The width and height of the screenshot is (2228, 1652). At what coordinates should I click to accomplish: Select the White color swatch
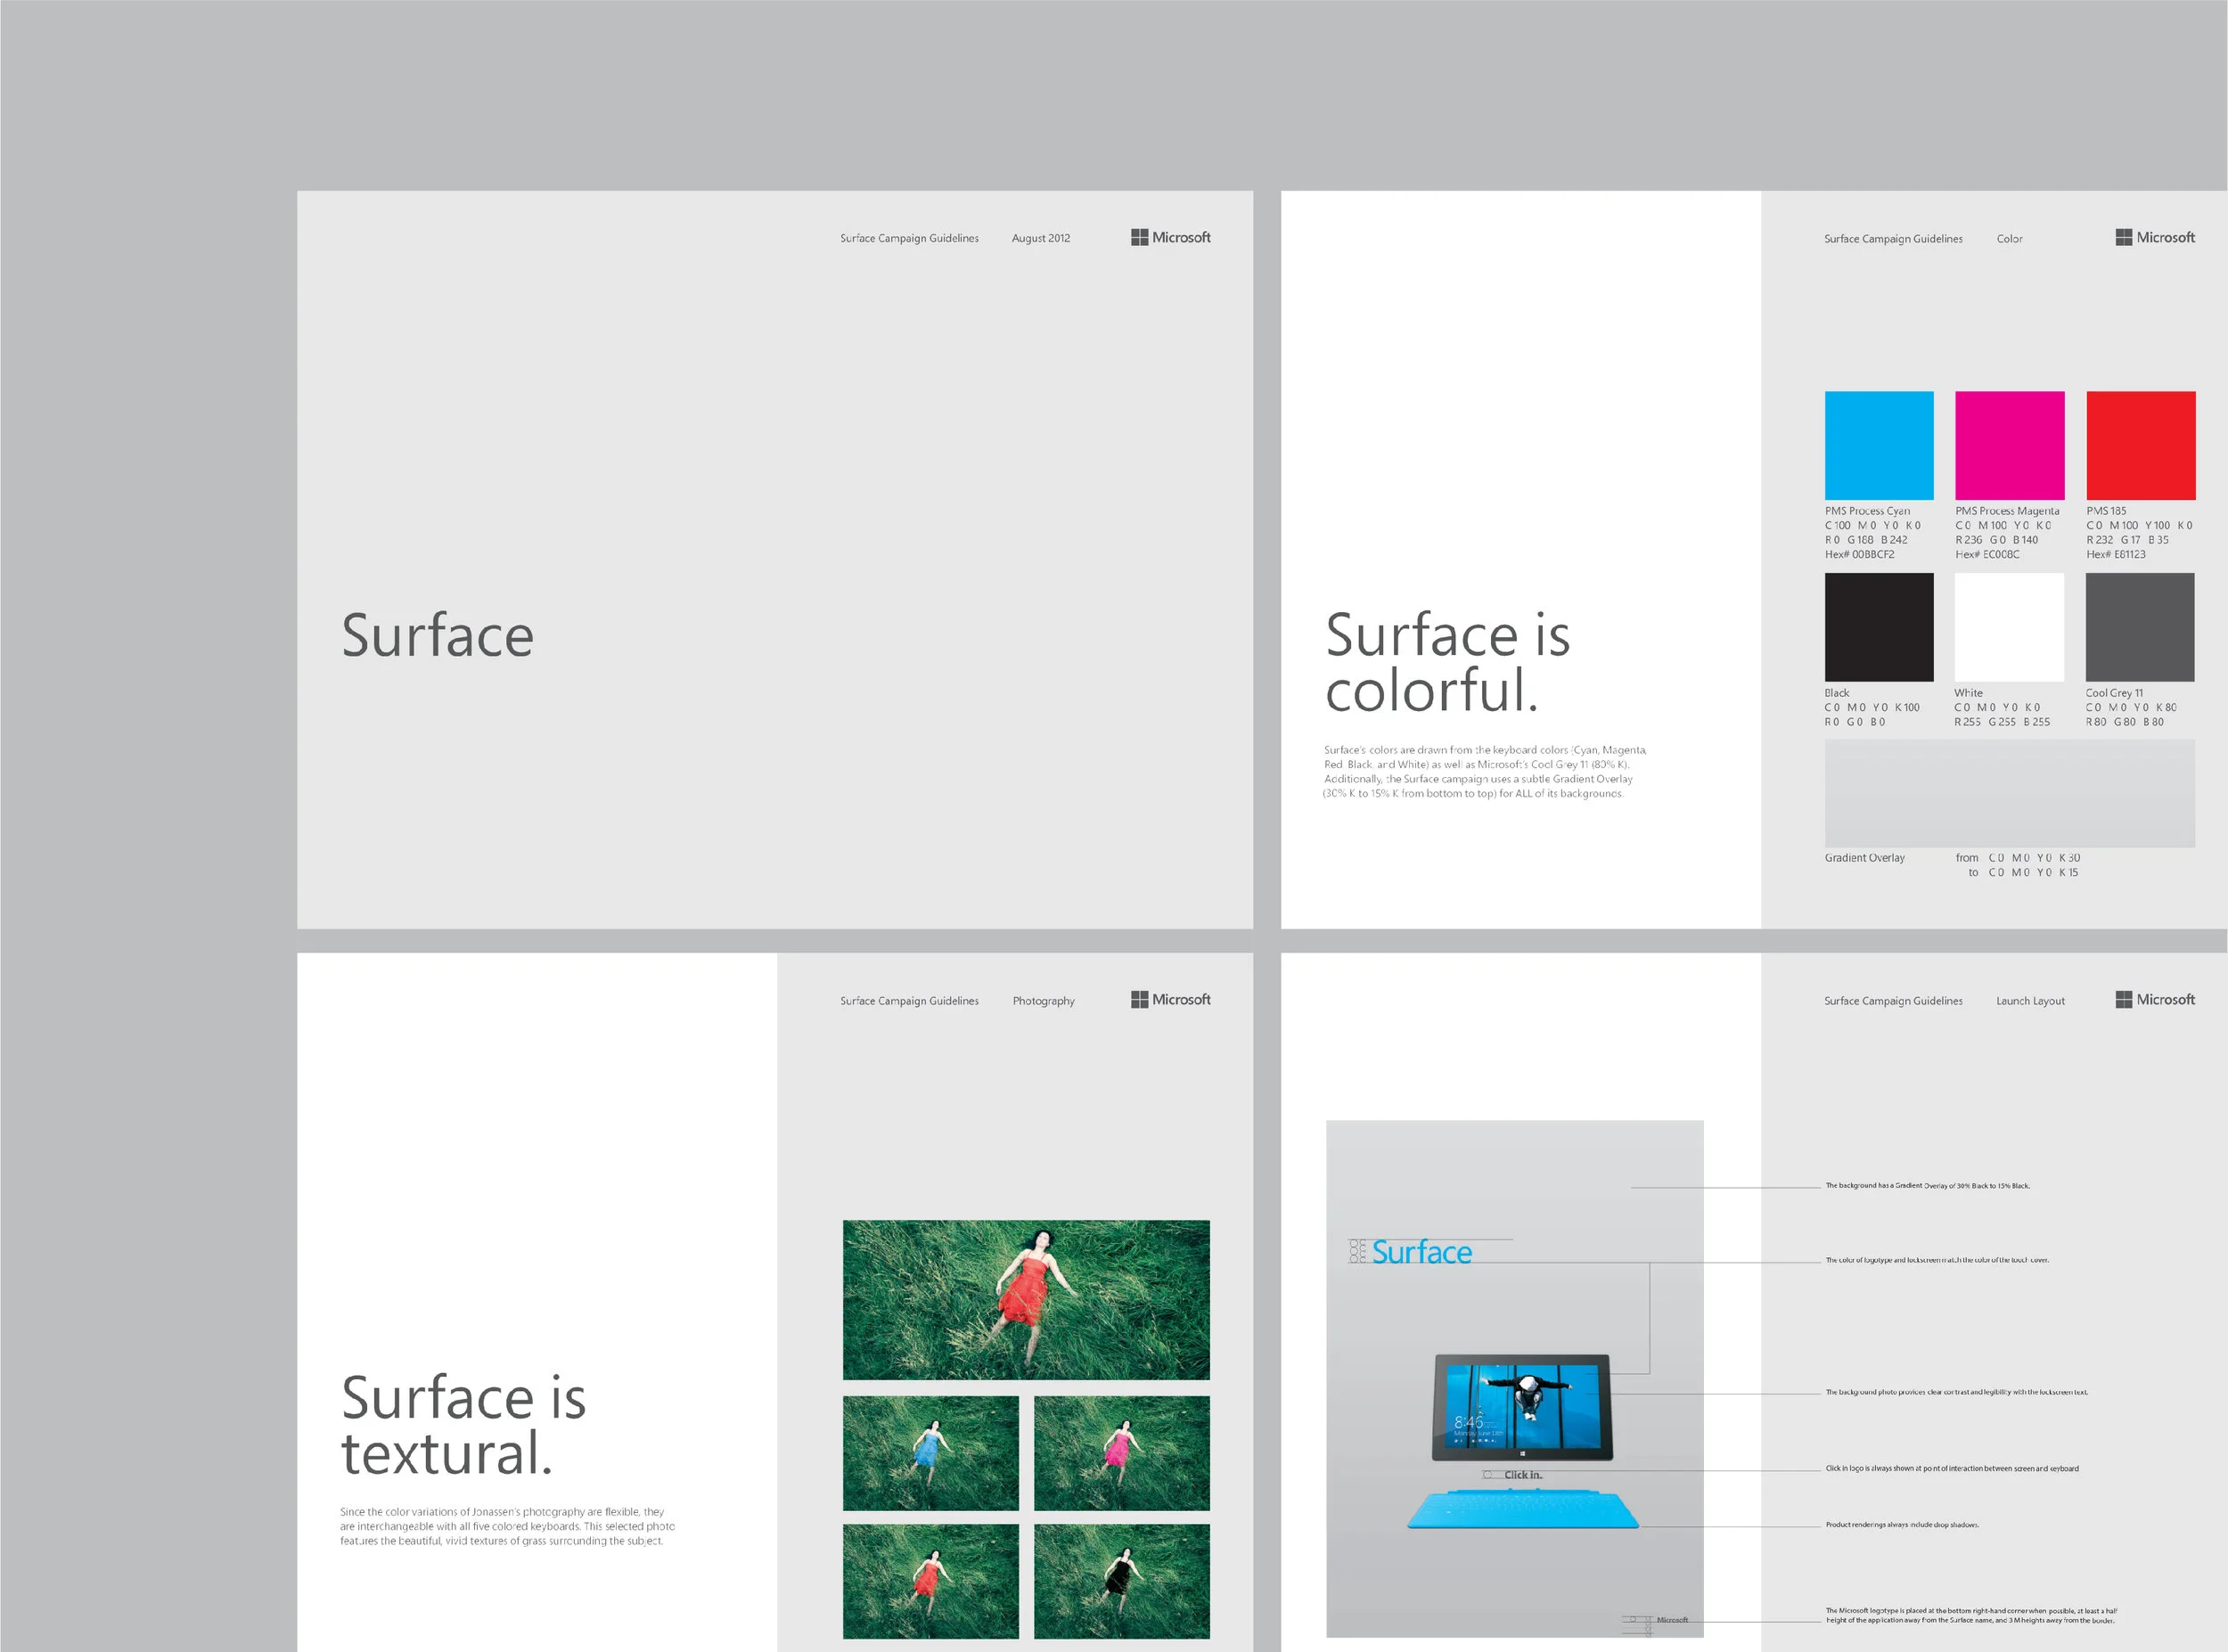2009,627
